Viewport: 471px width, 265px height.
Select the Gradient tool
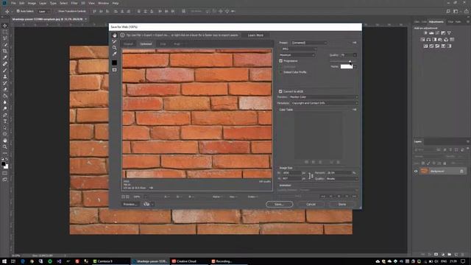tap(5, 96)
